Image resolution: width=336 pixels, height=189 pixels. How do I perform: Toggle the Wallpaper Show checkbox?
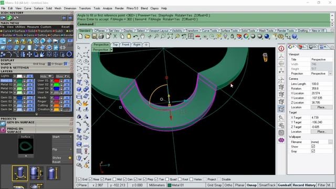tap(313, 146)
